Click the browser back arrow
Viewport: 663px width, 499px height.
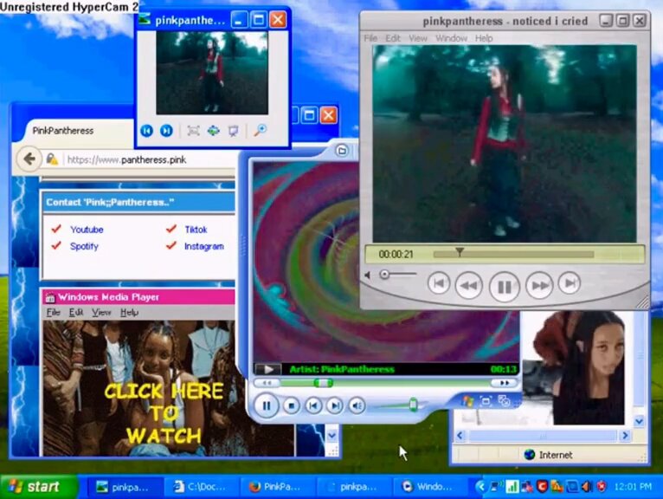pyautogui.click(x=29, y=159)
